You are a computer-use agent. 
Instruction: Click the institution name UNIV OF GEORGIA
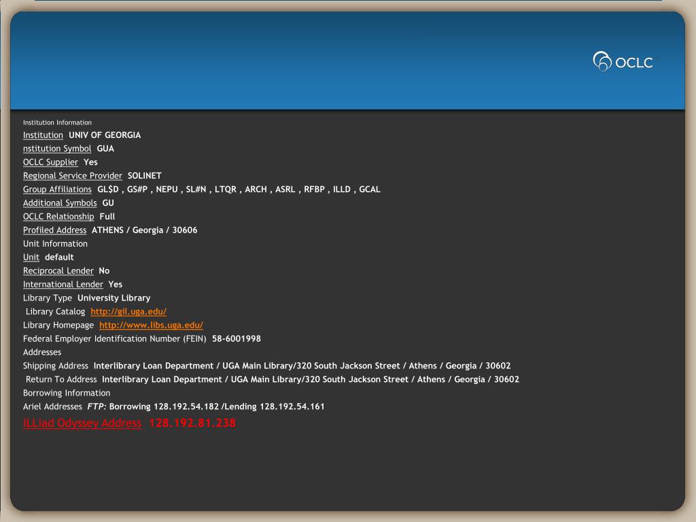[x=105, y=135]
